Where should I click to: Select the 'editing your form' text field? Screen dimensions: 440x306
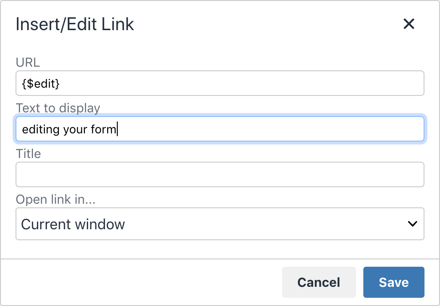(220, 129)
